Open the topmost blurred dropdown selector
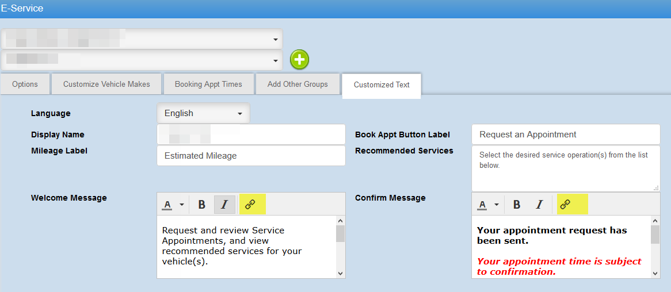 coord(142,39)
